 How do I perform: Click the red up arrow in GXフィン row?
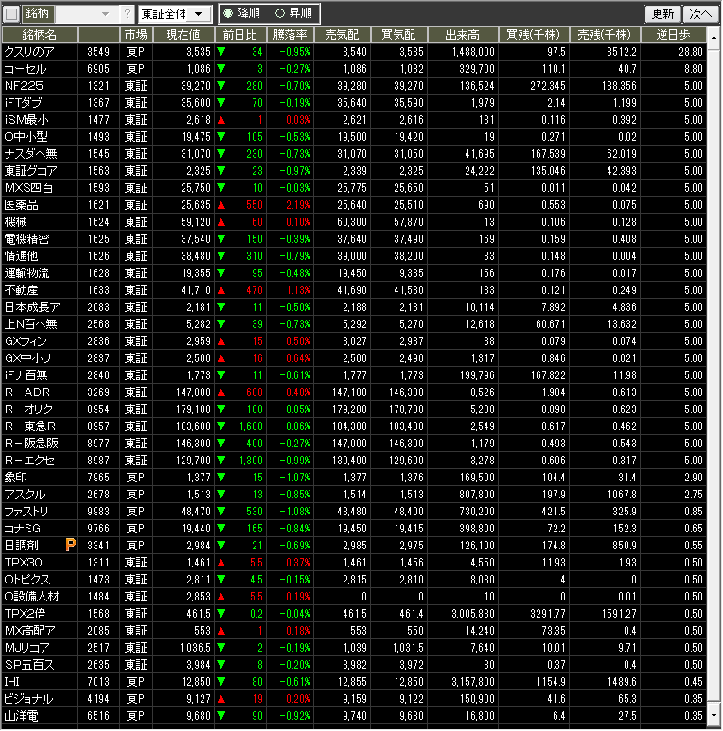(221, 341)
